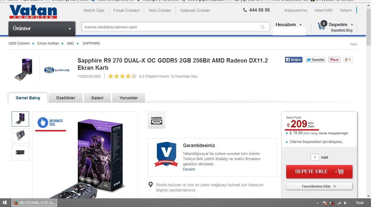
Task: Click the product title Sapphire R9 270
Action: [x=173, y=64]
